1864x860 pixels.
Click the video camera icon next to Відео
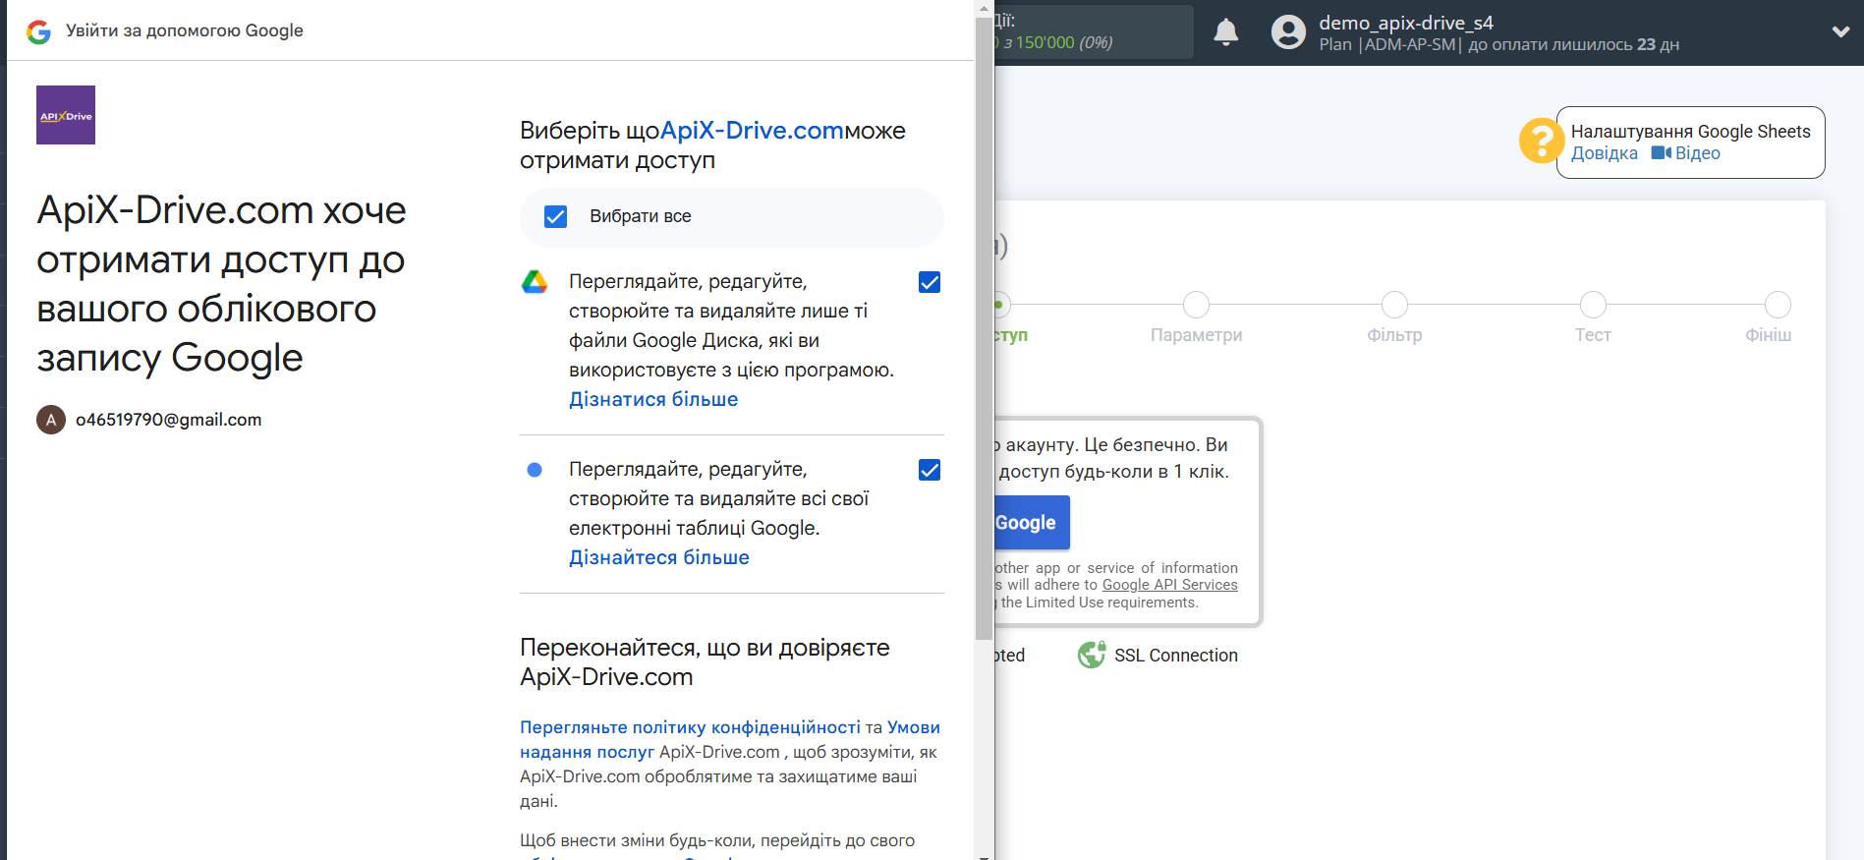(1661, 153)
